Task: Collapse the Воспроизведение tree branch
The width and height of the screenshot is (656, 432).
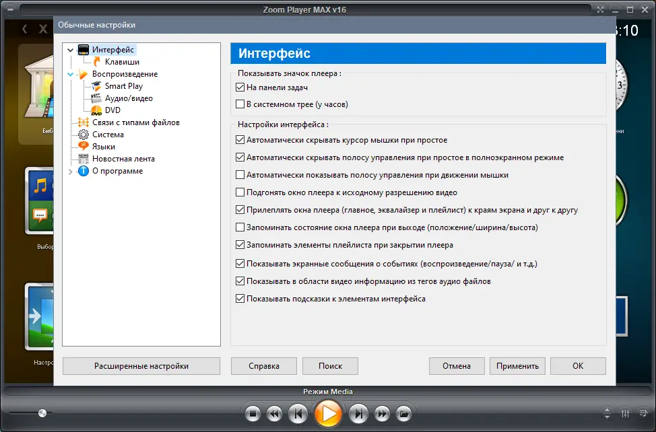Action: [x=70, y=74]
